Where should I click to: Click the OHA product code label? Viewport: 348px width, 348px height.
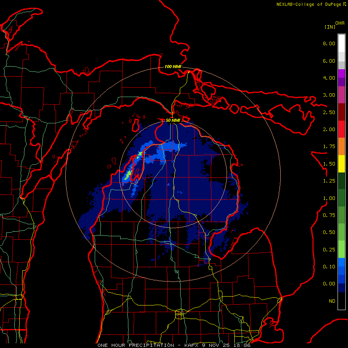[x=340, y=23]
